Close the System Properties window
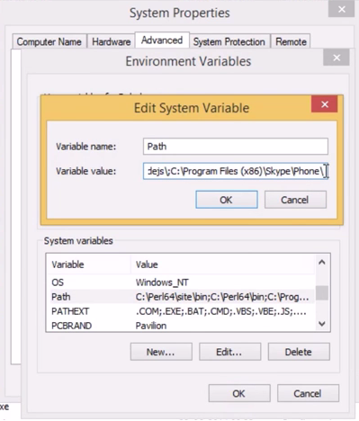Screen dimensions: 359x421 pyautogui.click(x=341, y=9)
